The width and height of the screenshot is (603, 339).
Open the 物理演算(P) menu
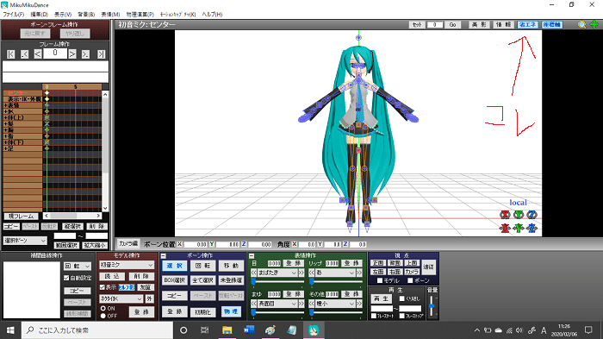point(140,15)
